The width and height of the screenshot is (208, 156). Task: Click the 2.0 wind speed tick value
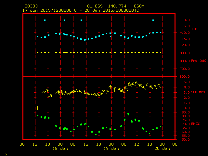pos(187,98)
